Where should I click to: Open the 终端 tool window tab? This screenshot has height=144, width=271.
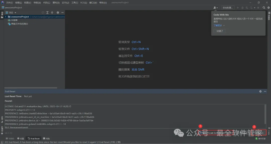pos(46,138)
